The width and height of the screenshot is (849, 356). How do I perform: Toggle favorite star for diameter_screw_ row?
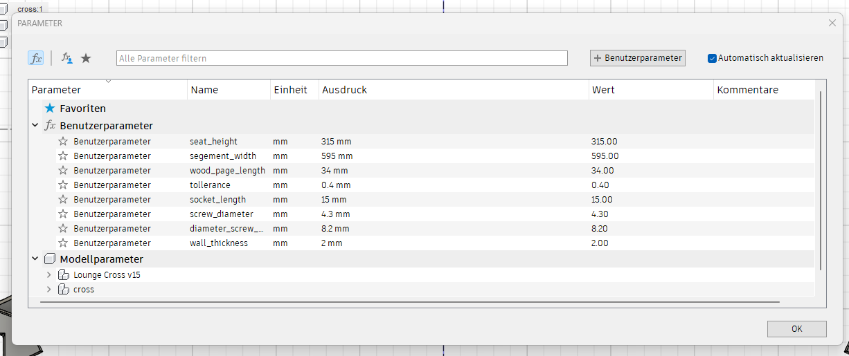[x=63, y=228]
